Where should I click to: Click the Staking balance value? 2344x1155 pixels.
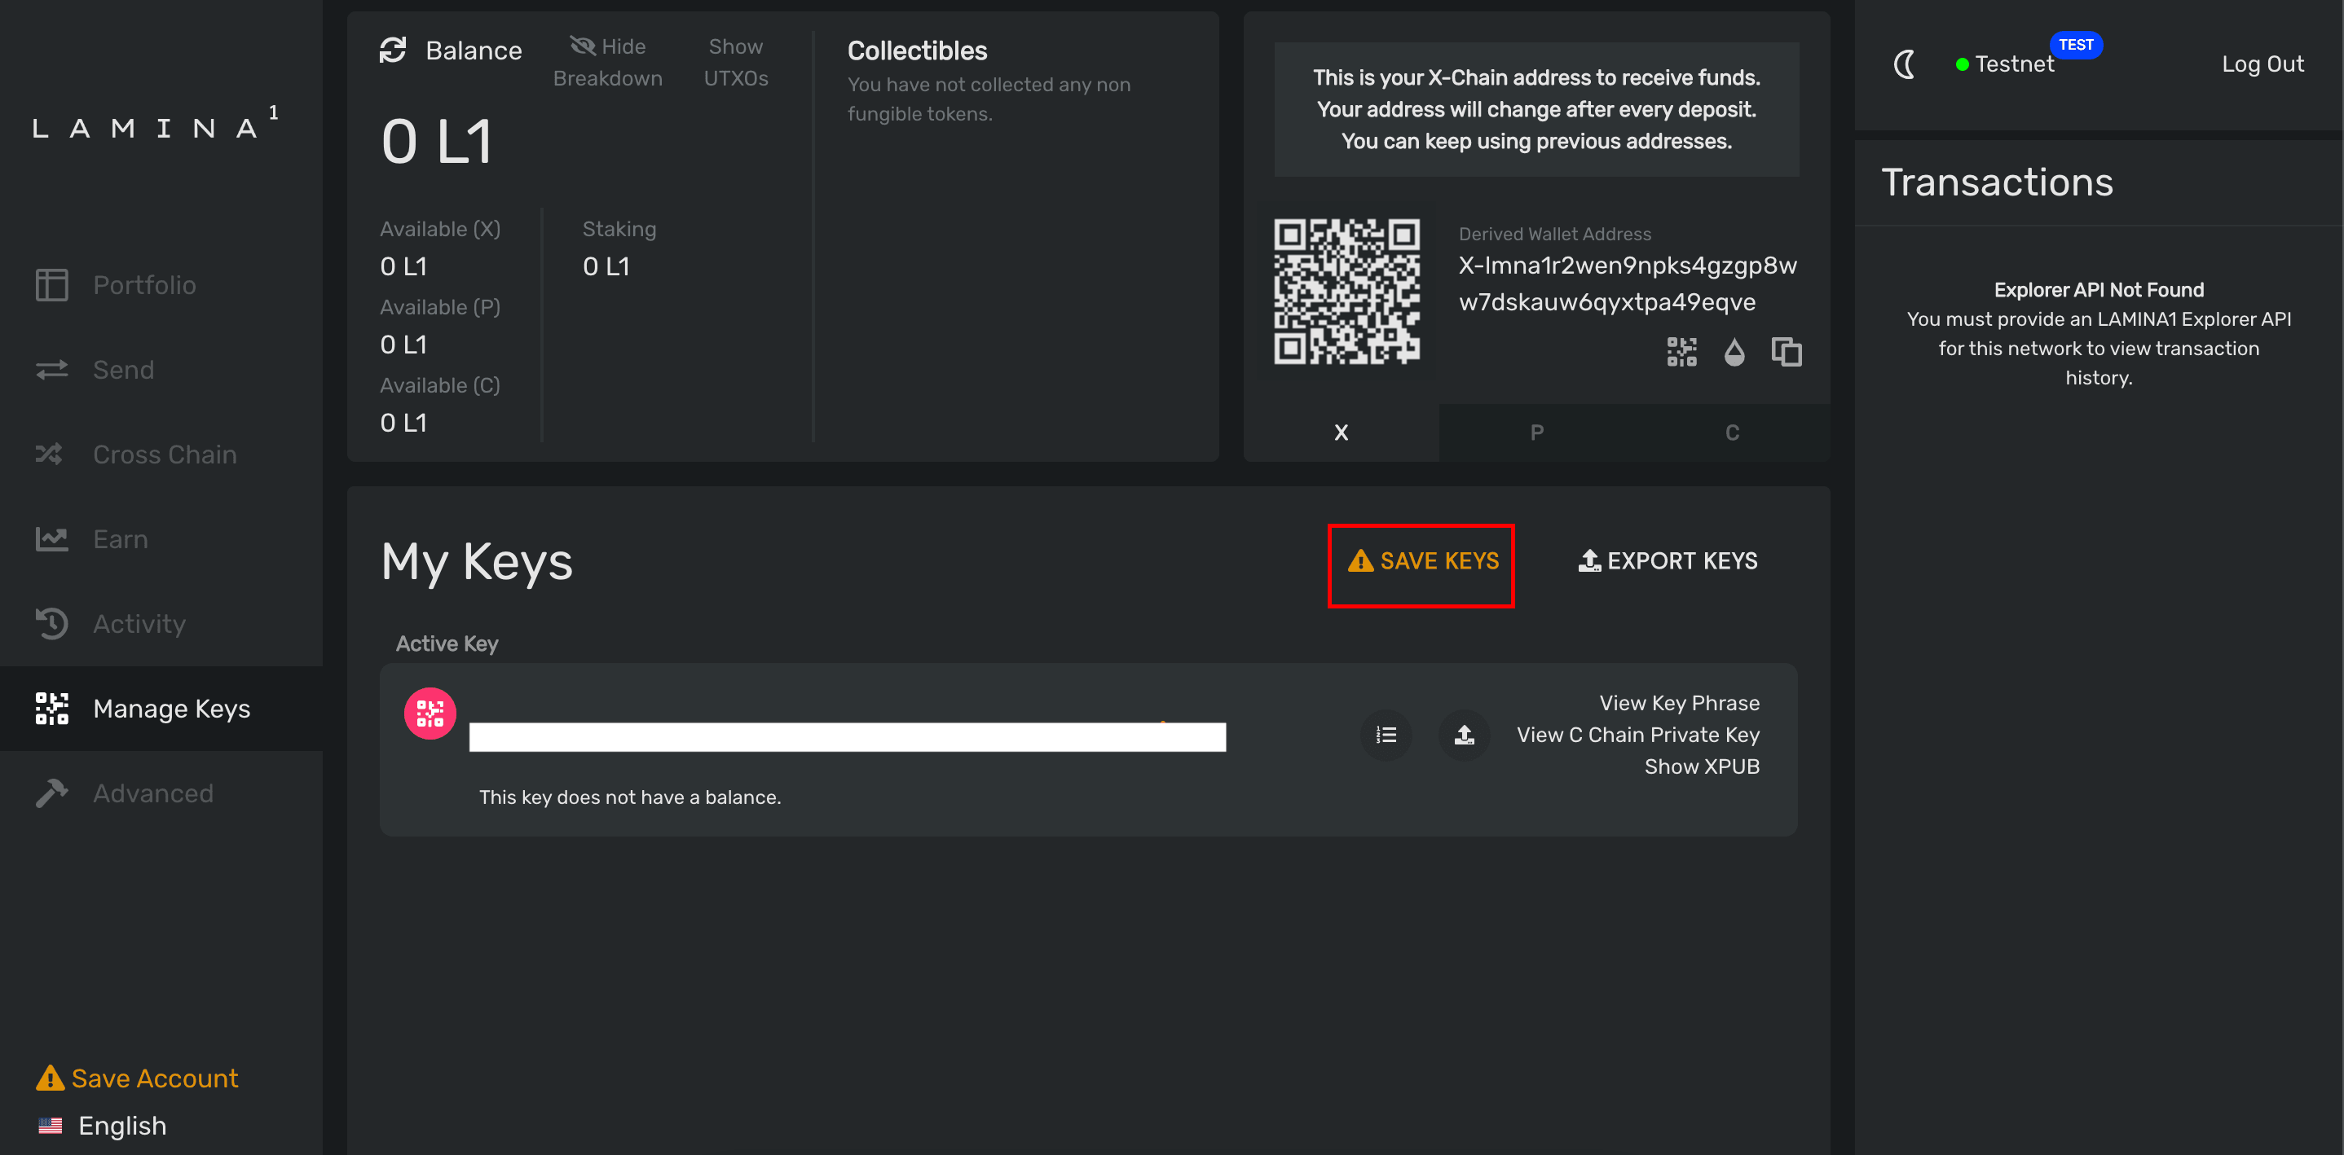606,266
